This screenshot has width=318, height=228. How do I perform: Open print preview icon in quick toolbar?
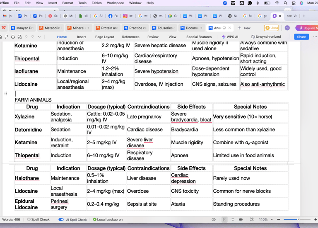click(x=20, y=37)
